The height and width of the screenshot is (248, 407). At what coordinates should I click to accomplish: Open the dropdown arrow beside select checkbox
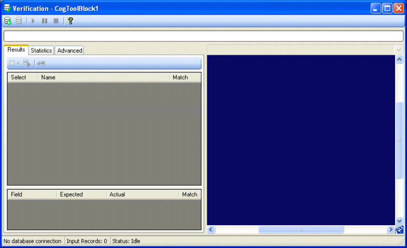(18, 63)
